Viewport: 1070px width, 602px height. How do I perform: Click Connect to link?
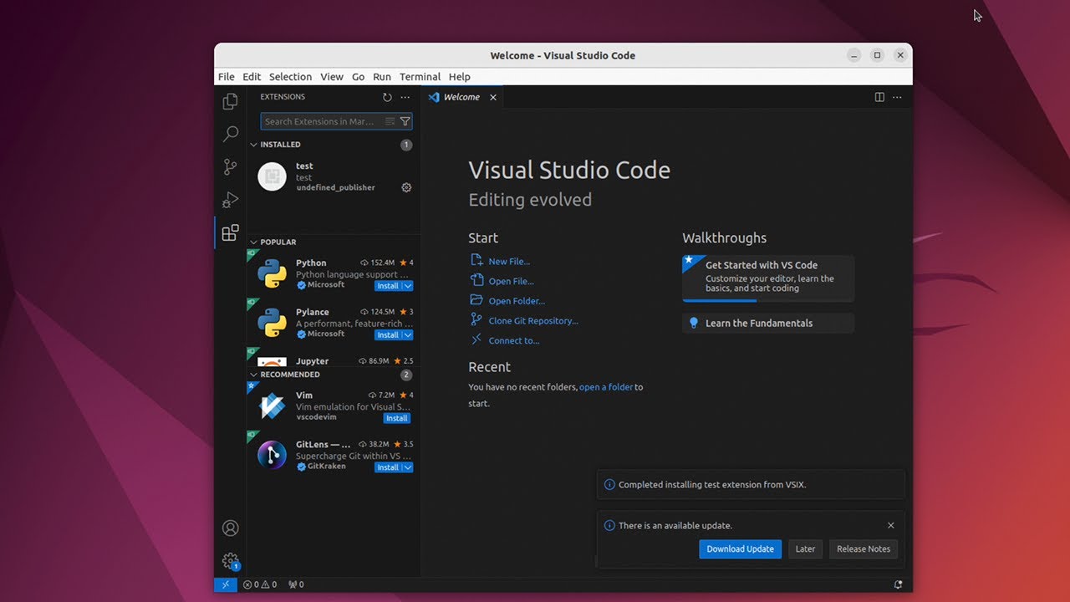[x=514, y=341]
